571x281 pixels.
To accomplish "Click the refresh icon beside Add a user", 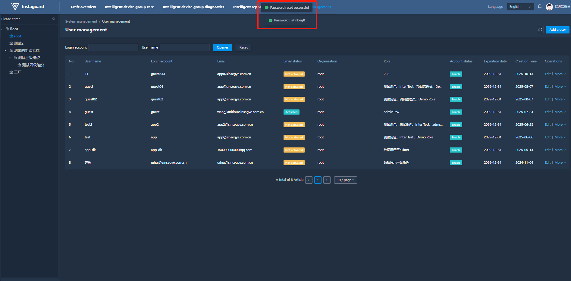I will click(x=540, y=30).
